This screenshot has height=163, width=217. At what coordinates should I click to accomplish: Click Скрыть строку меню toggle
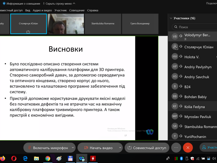60,4
